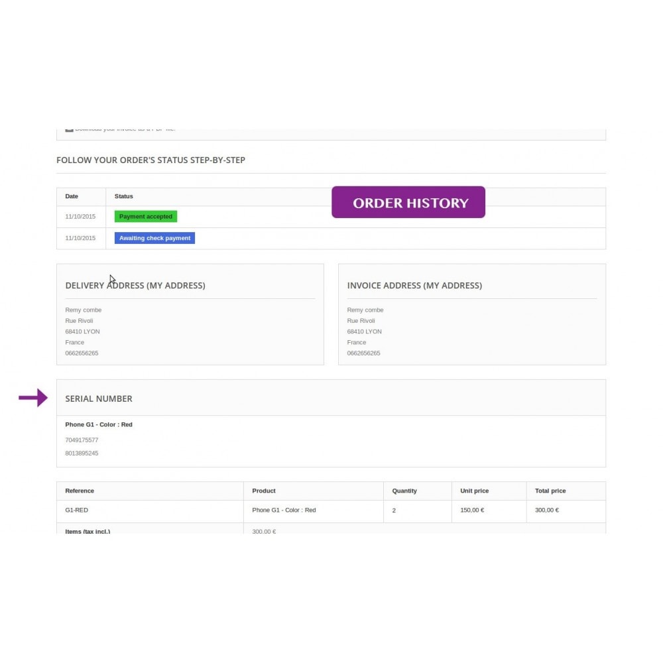Select serial number 8013895245
This screenshot has width=663, height=663.
click(82, 453)
